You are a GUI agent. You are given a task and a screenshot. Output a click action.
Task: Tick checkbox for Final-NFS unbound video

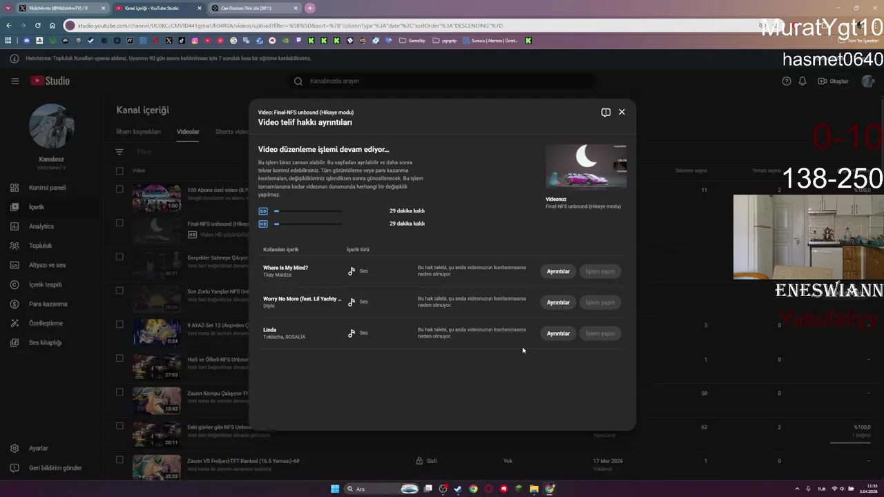[x=119, y=223]
